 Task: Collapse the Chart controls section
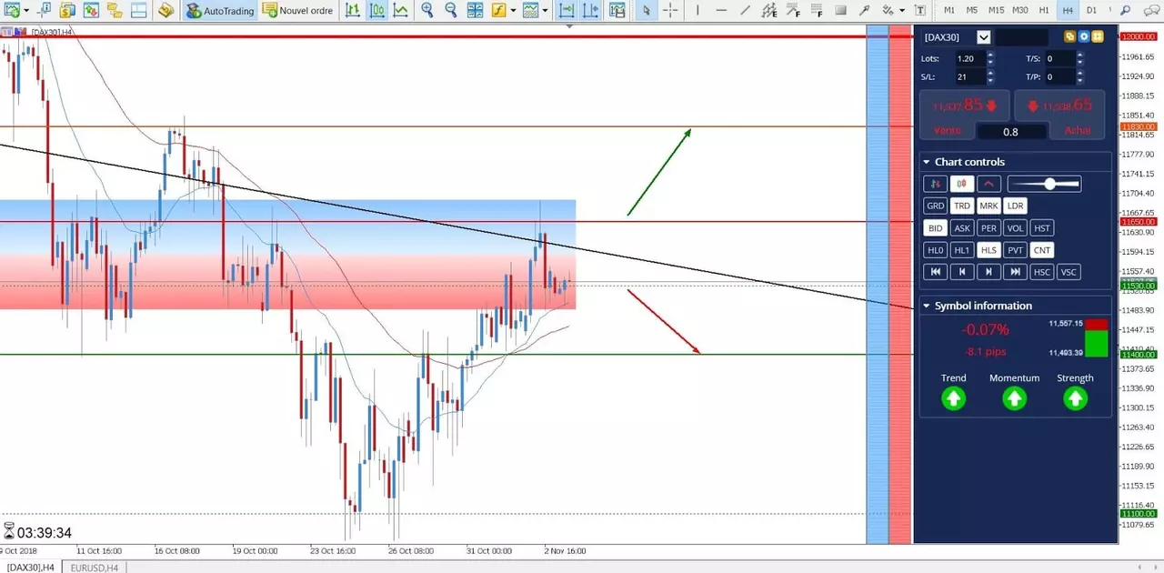coord(927,162)
